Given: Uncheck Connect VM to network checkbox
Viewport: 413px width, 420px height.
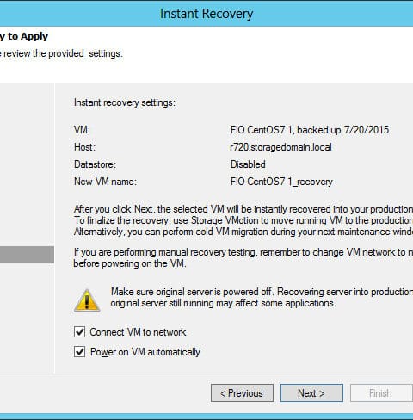Looking at the screenshot, I should click(x=79, y=332).
